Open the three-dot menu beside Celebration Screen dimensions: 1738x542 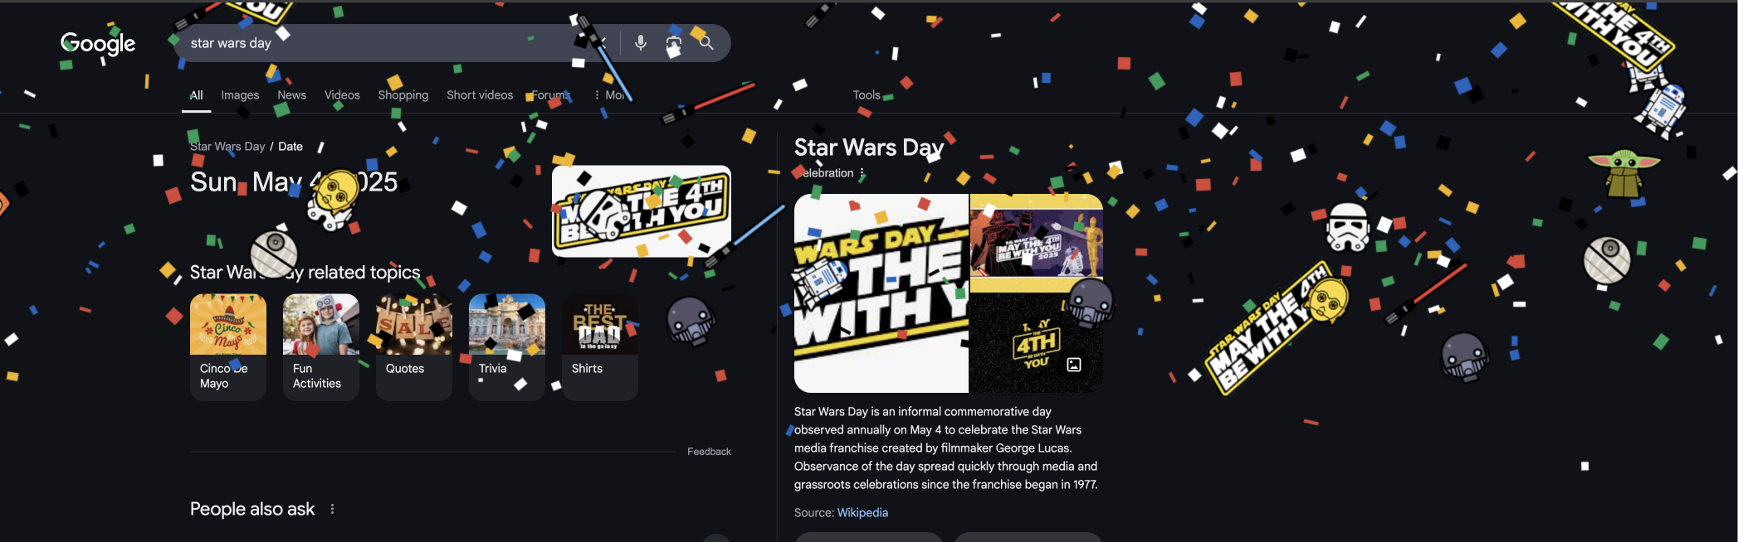(862, 173)
